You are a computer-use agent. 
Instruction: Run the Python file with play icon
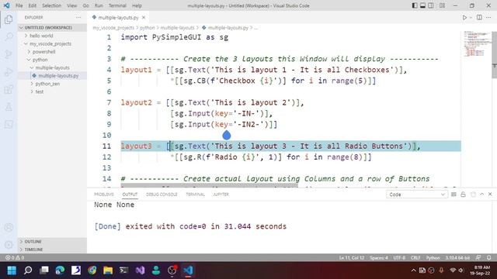point(464,17)
